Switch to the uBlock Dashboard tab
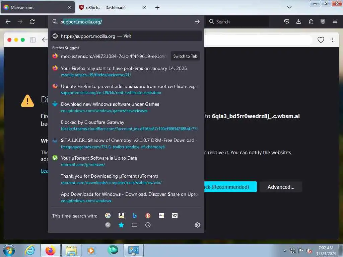343x257 pixels. click(x=113, y=7)
